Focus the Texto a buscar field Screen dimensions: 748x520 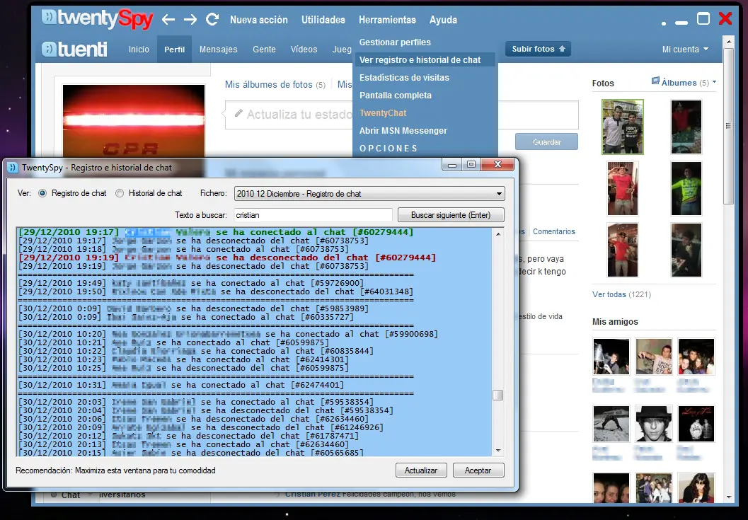pyautogui.click(x=313, y=215)
